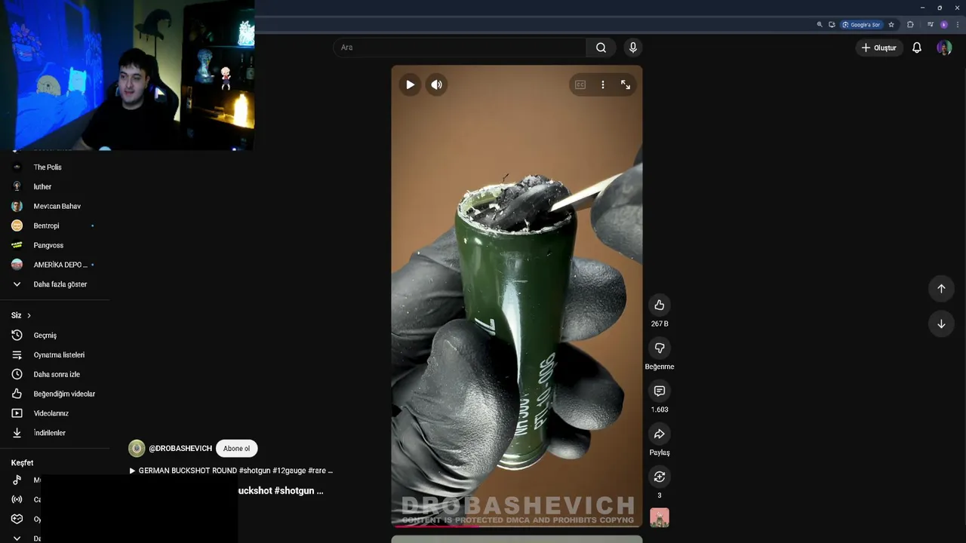Open the Chrome profile avatar
The height and width of the screenshot is (543, 966).
pyautogui.click(x=943, y=24)
